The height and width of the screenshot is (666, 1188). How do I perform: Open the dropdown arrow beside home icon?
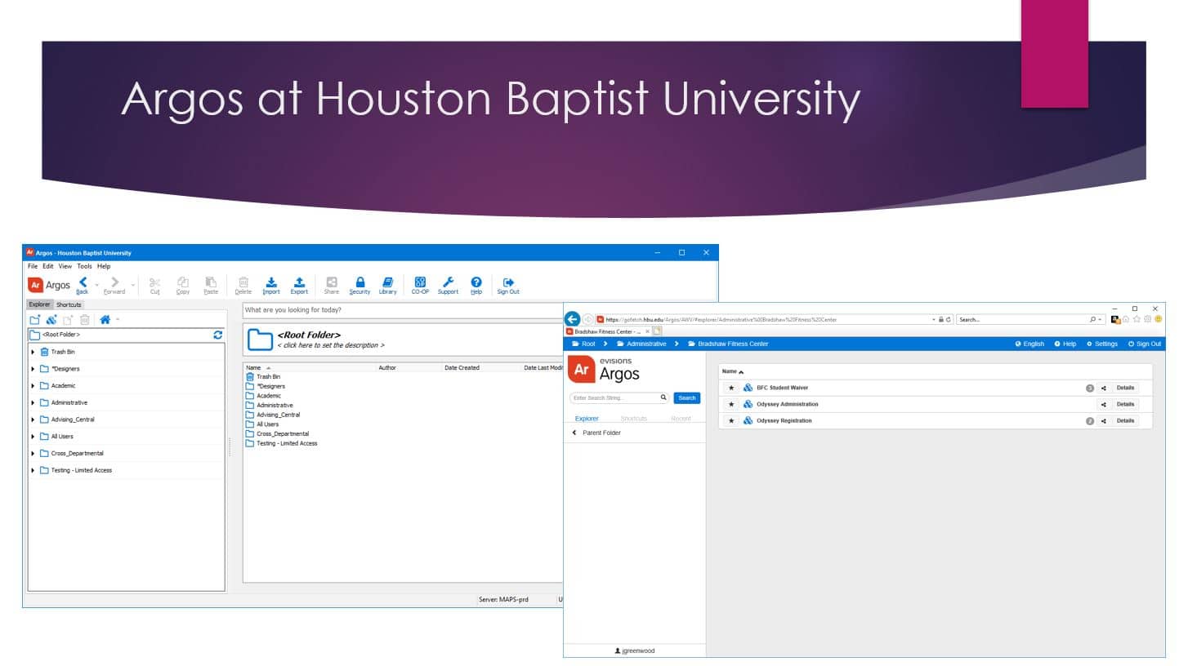tap(118, 320)
